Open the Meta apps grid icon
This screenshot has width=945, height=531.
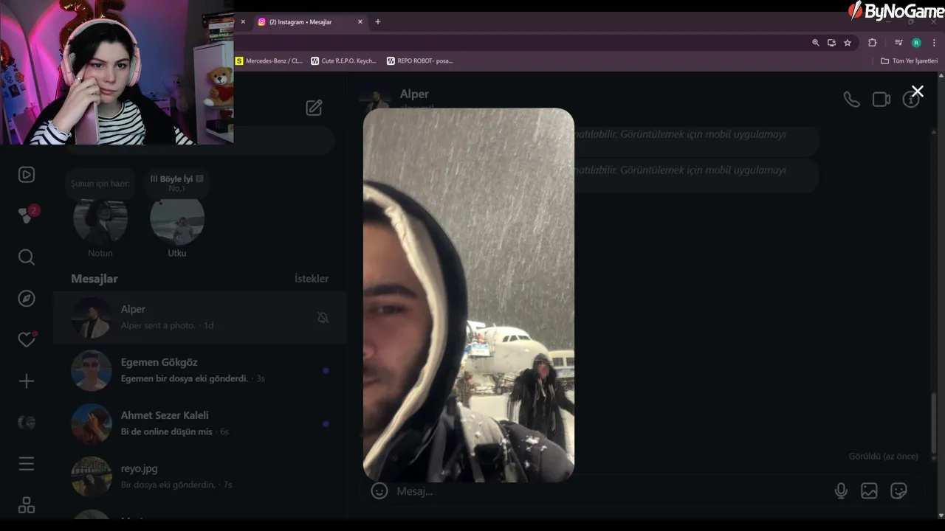(x=27, y=505)
